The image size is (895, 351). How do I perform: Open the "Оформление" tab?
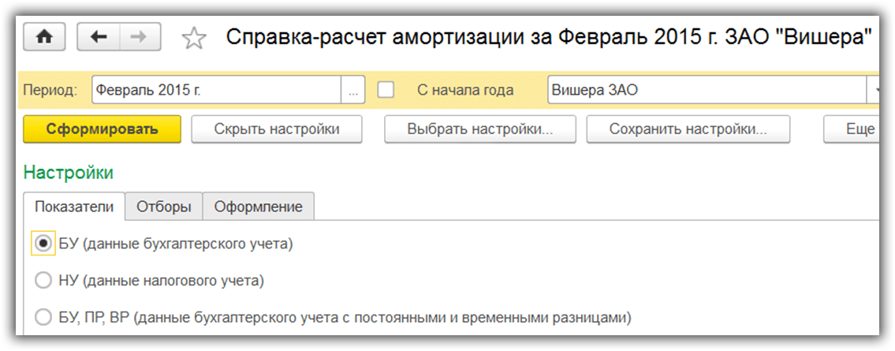pos(258,207)
